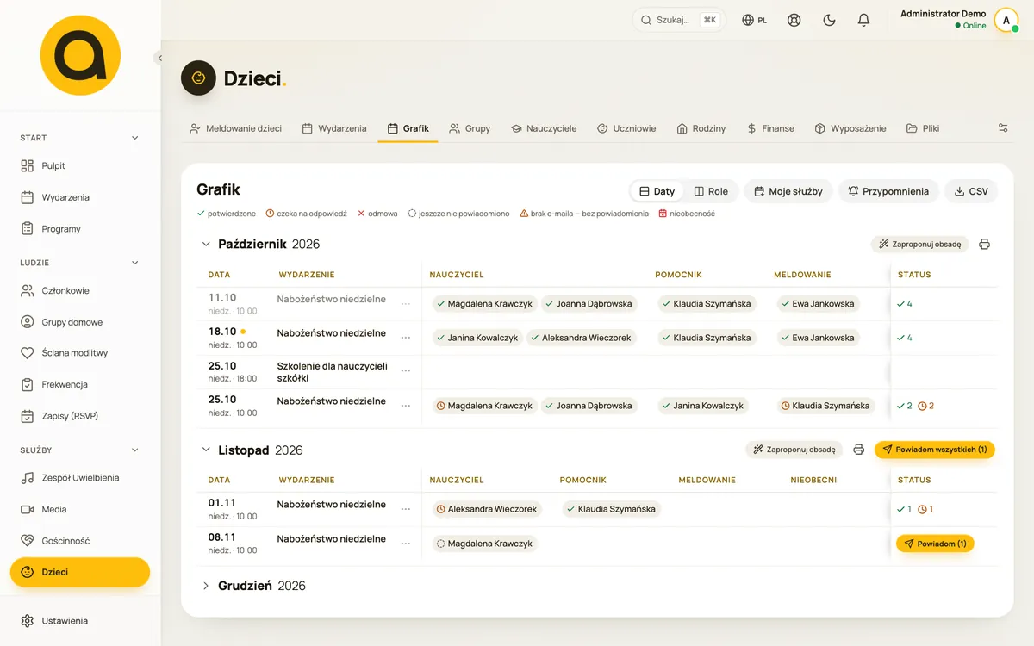Switch view to Role
1034x646 pixels.
pyautogui.click(x=711, y=191)
